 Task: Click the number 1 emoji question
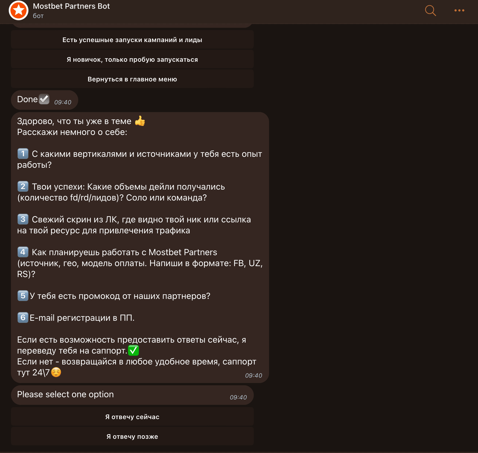tap(23, 154)
